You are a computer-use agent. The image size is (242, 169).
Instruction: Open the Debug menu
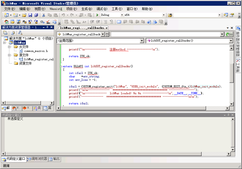point(102,9)
